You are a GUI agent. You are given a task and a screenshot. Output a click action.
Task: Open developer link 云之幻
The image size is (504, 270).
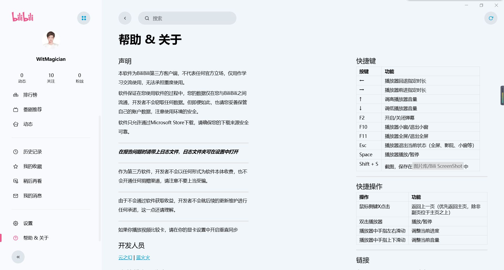[125, 258]
